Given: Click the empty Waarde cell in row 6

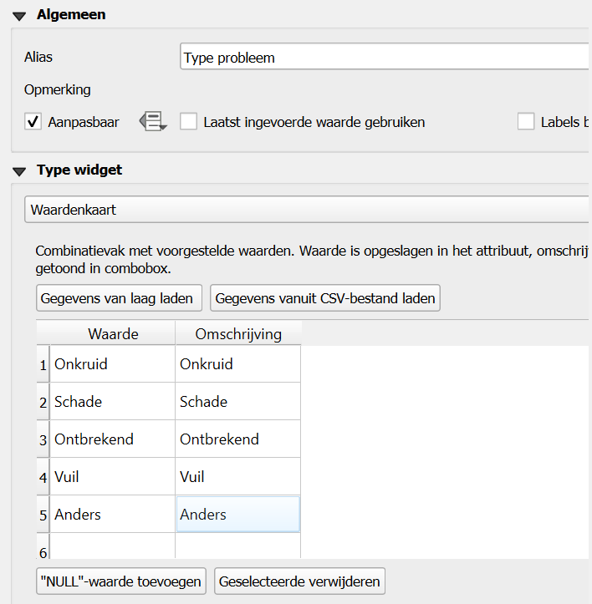Looking at the screenshot, I should tap(112, 547).
